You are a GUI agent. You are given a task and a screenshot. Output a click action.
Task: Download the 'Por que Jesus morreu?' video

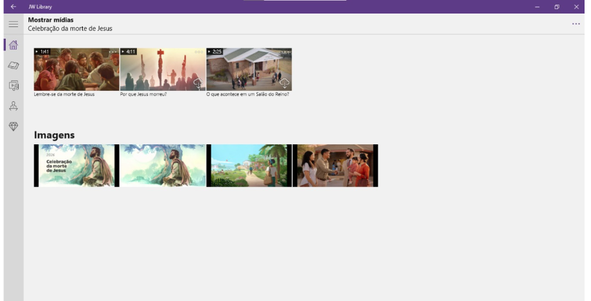pos(198,83)
